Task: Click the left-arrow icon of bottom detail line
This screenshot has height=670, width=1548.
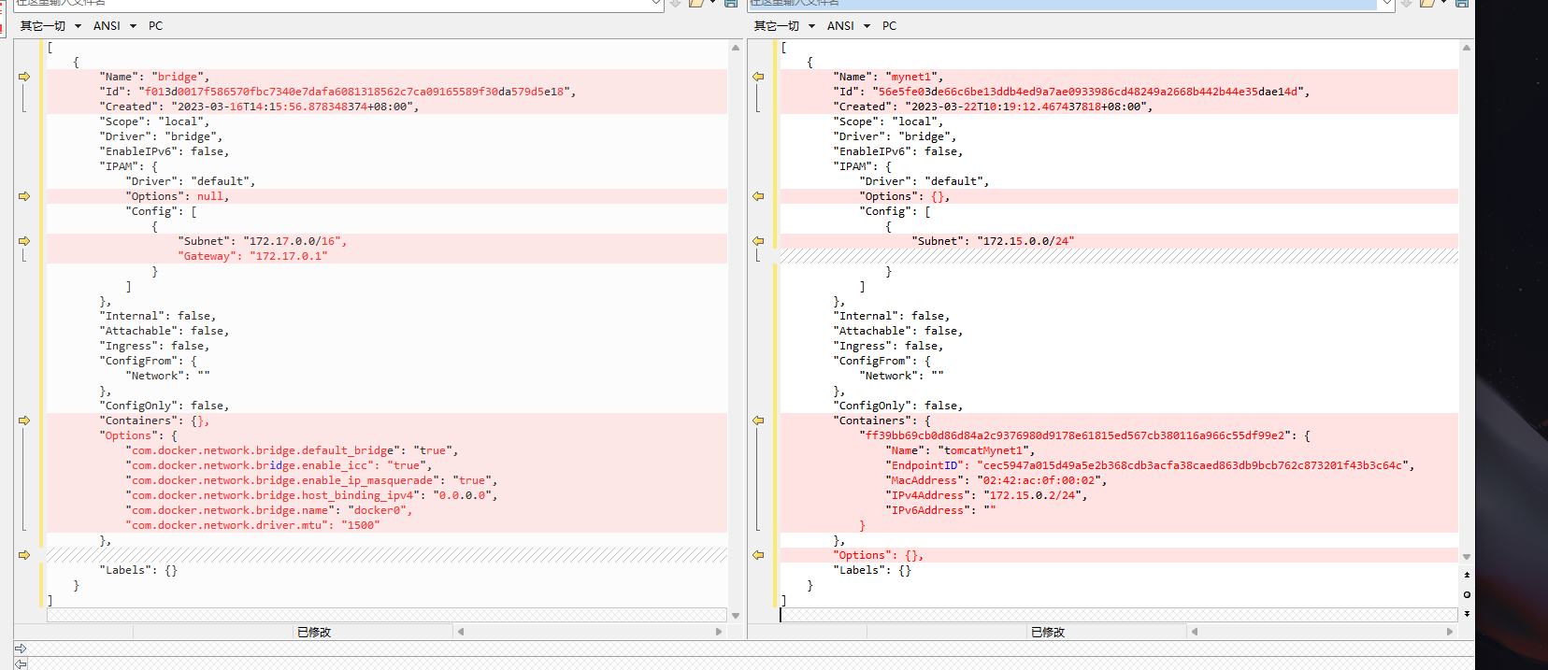Action: pos(21,663)
